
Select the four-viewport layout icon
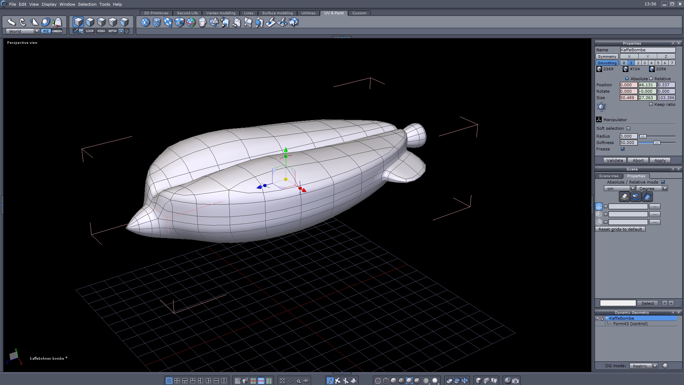177,381
